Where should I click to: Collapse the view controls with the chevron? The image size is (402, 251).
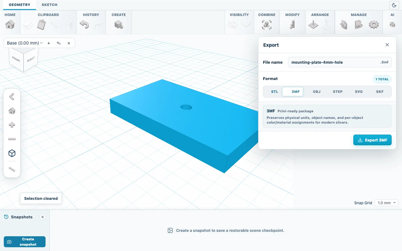point(12,97)
